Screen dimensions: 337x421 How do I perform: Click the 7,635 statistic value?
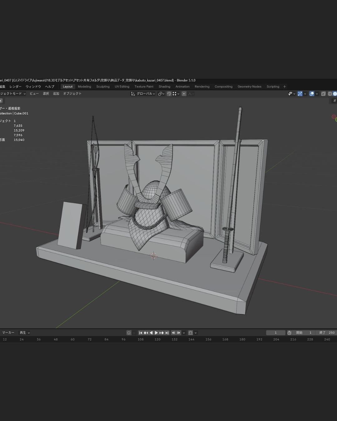click(18, 126)
